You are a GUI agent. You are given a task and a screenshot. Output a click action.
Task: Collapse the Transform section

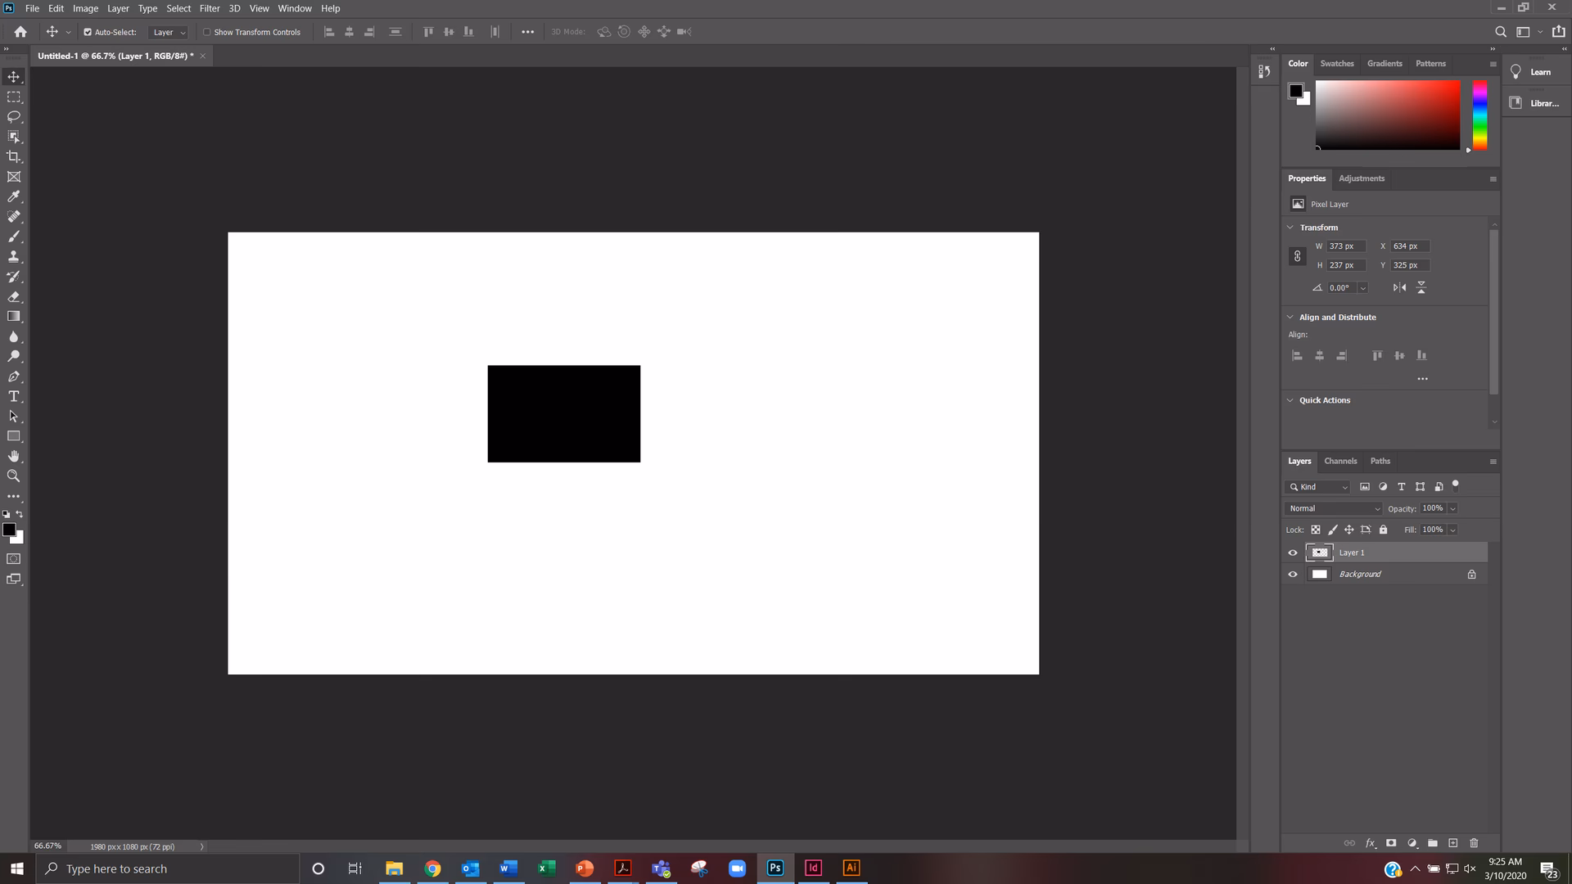pyautogui.click(x=1291, y=227)
